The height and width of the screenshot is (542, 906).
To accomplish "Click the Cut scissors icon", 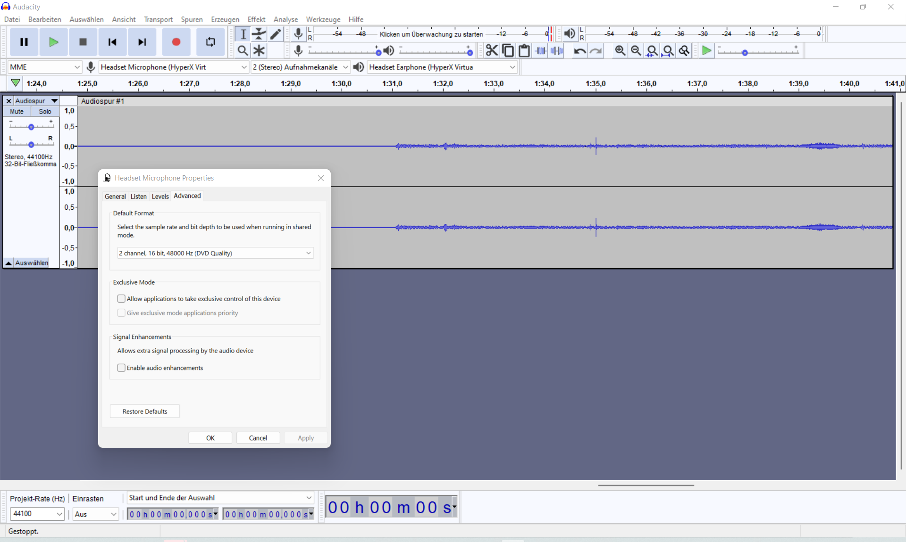I will pos(492,50).
